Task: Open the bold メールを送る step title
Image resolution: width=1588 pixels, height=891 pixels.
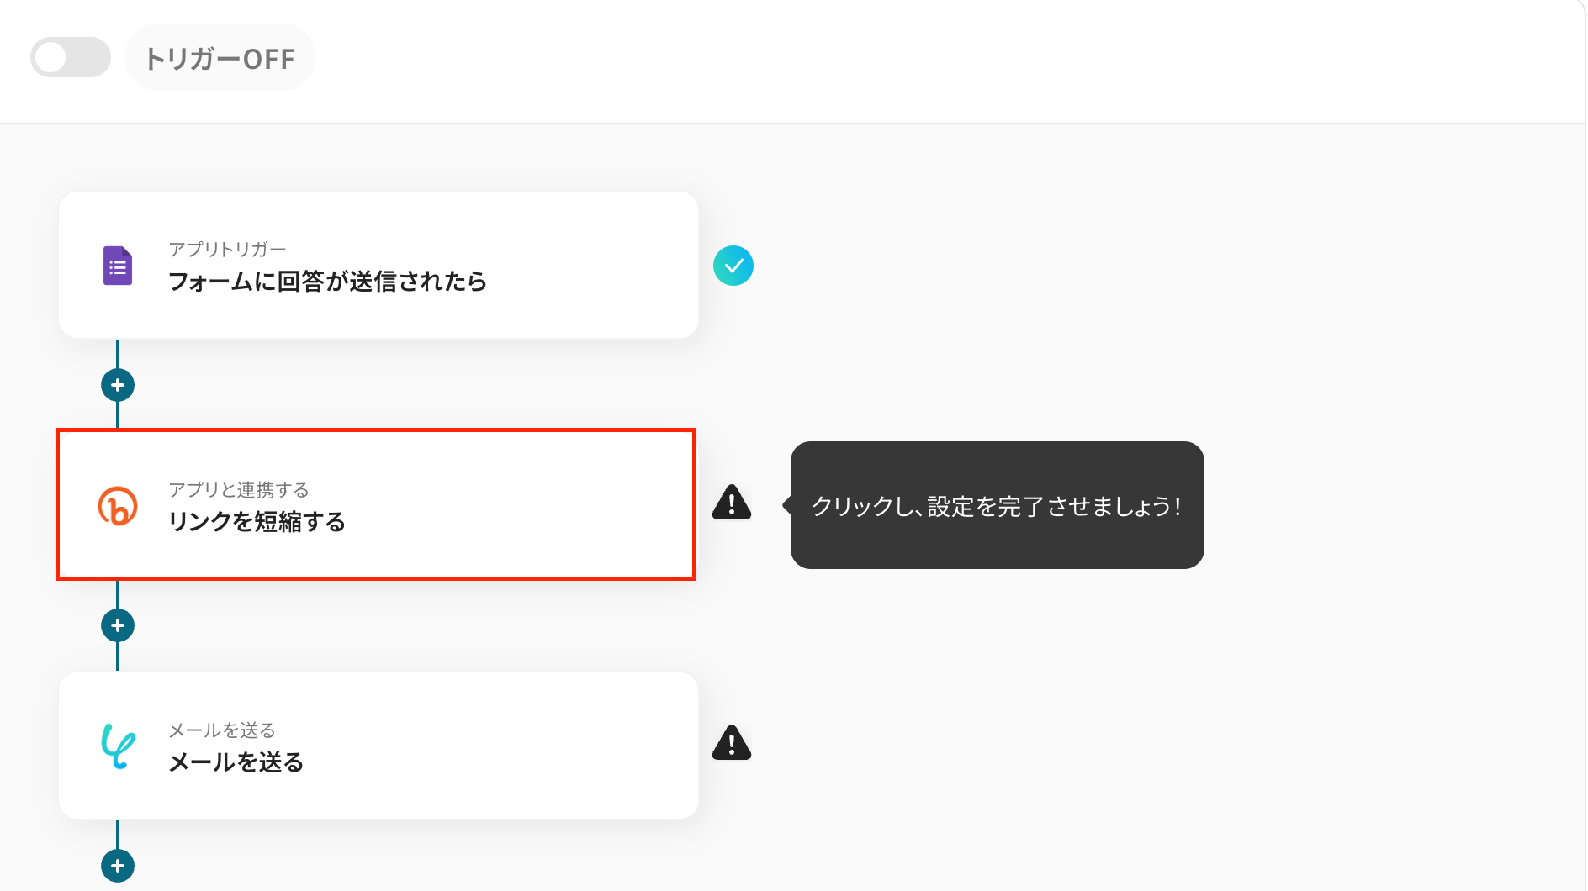Action: (x=236, y=762)
